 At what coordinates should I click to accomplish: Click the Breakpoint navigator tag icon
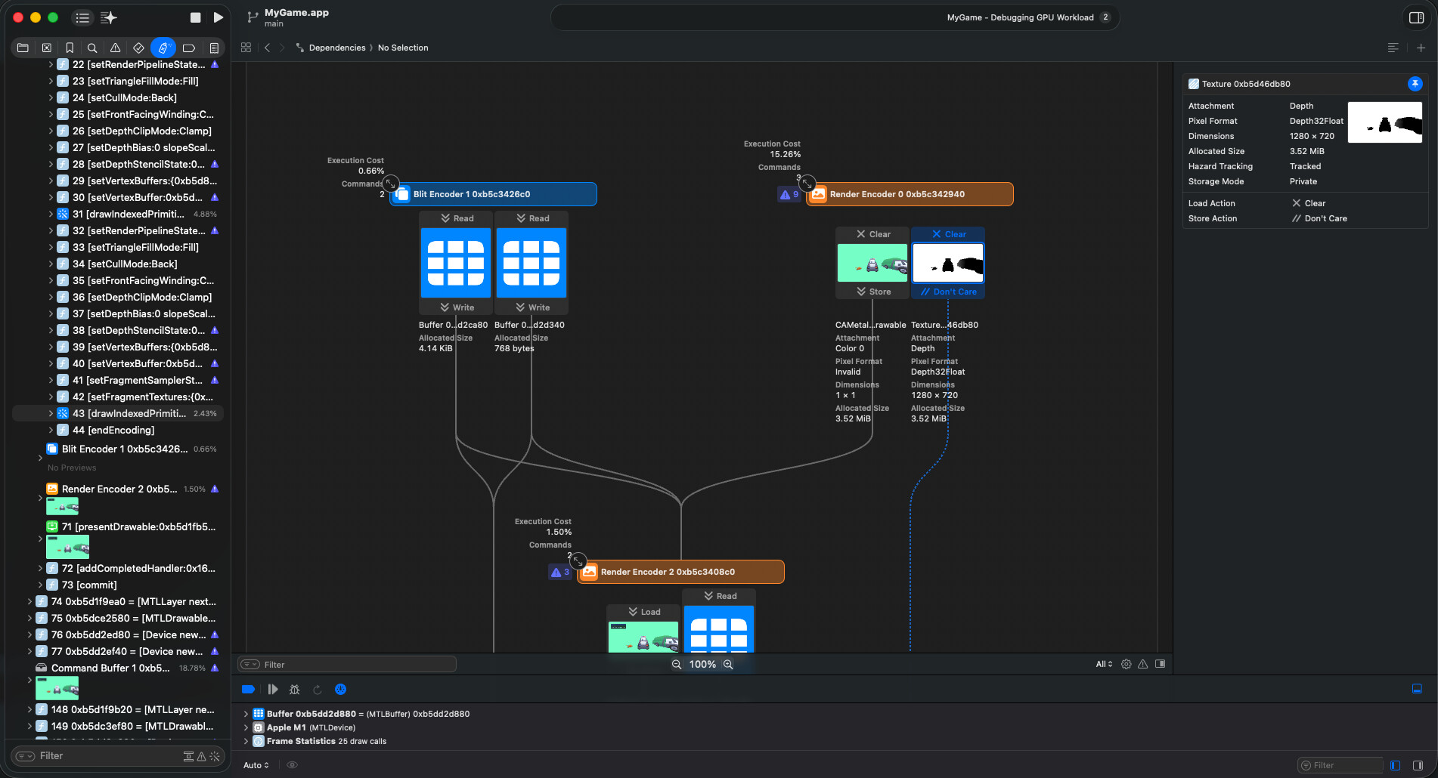pos(189,48)
